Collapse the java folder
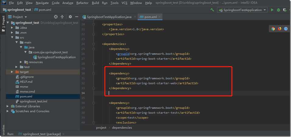 coord(21,47)
